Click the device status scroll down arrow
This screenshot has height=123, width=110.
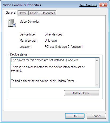click(x=97, y=85)
